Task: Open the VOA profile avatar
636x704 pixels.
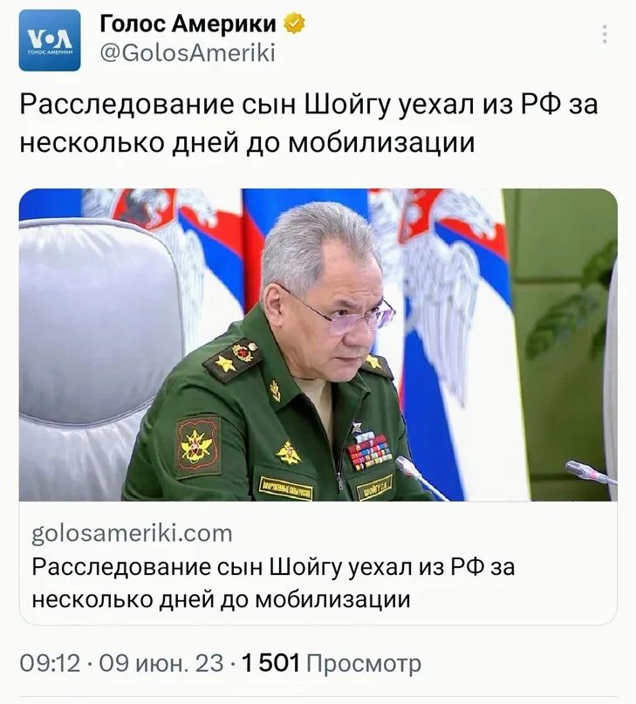Action: [50, 40]
